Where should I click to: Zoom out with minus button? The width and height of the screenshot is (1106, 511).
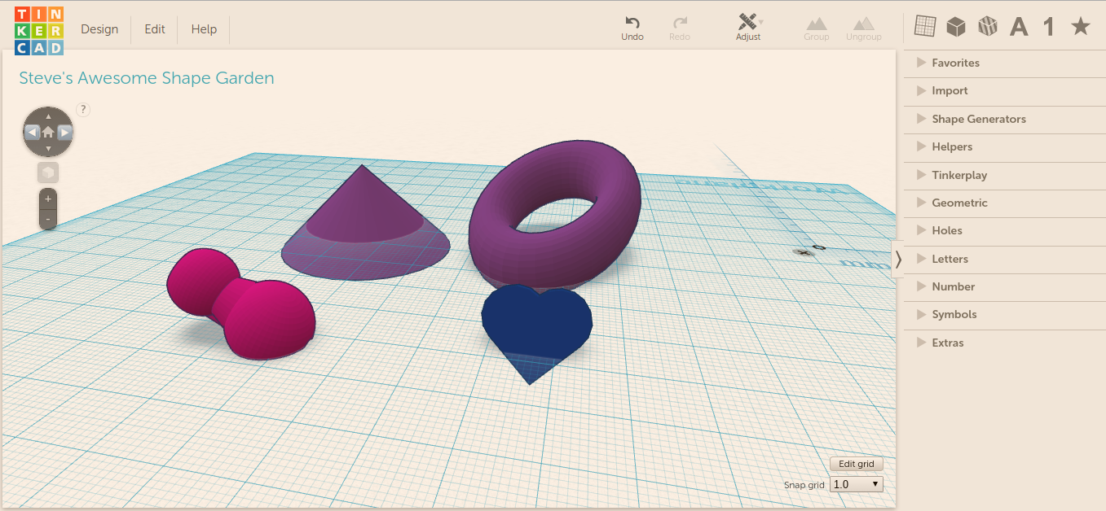coord(48,219)
